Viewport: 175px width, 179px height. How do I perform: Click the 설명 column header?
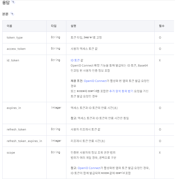(x=73, y=26)
